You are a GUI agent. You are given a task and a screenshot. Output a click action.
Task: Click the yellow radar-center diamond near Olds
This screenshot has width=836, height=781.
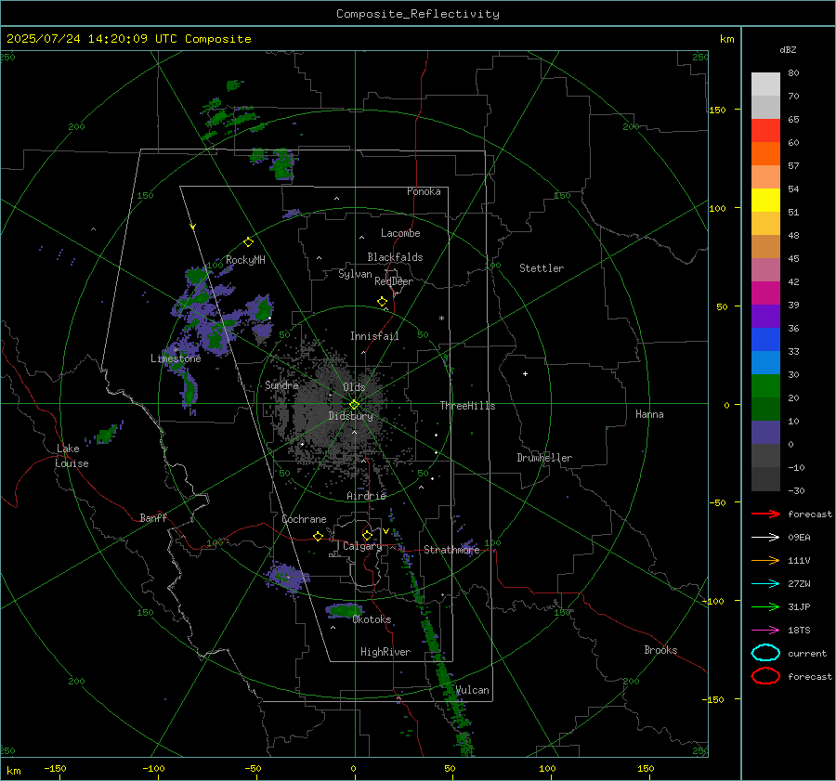[x=354, y=405]
